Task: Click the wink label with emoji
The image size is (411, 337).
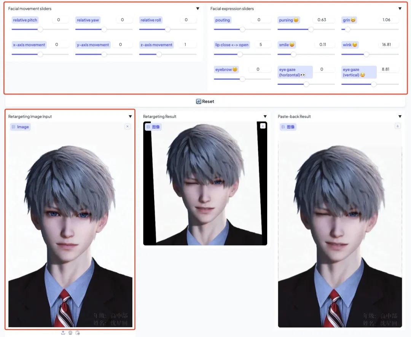Action: click(350, 45)
